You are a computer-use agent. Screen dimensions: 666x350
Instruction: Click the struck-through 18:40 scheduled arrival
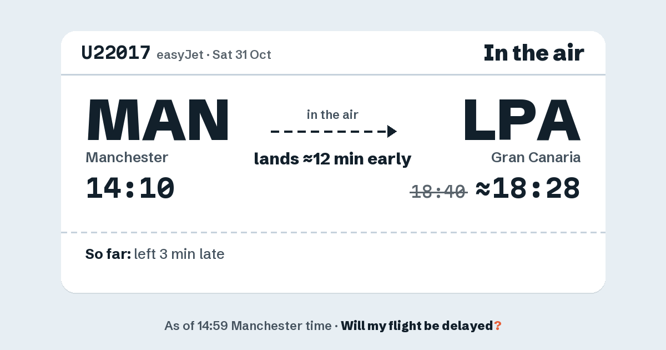(x=438, y=192)
